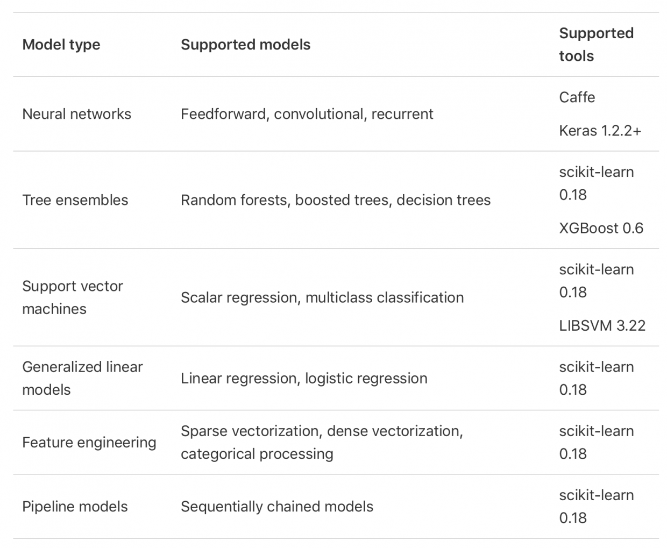Click the Caffe entry
Image resolution: width=667 pixels, height=548 pixels.
tap(577, 97)
